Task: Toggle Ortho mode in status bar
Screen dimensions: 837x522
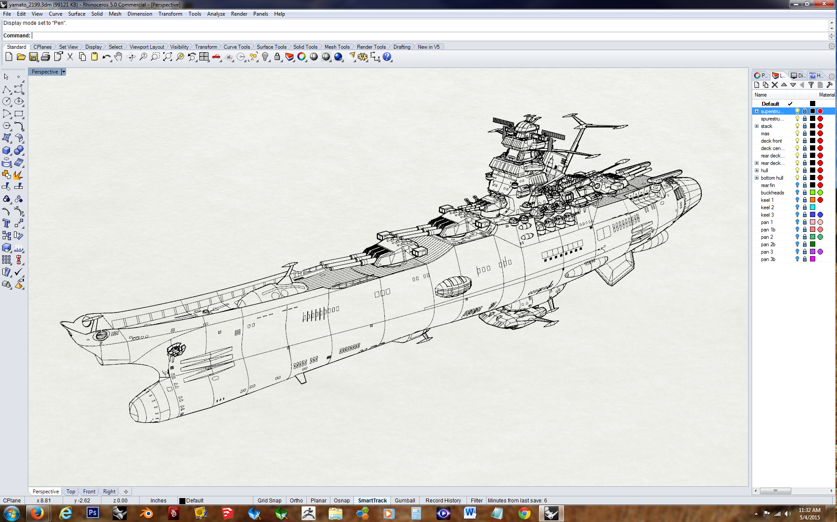Action: point(296,501)
